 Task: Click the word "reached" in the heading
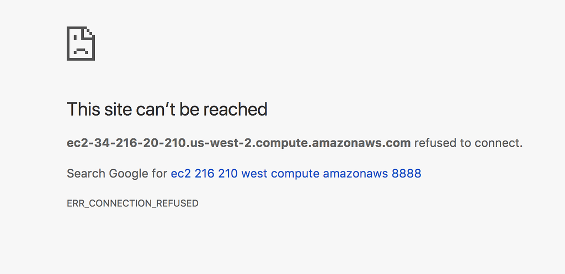235,109
